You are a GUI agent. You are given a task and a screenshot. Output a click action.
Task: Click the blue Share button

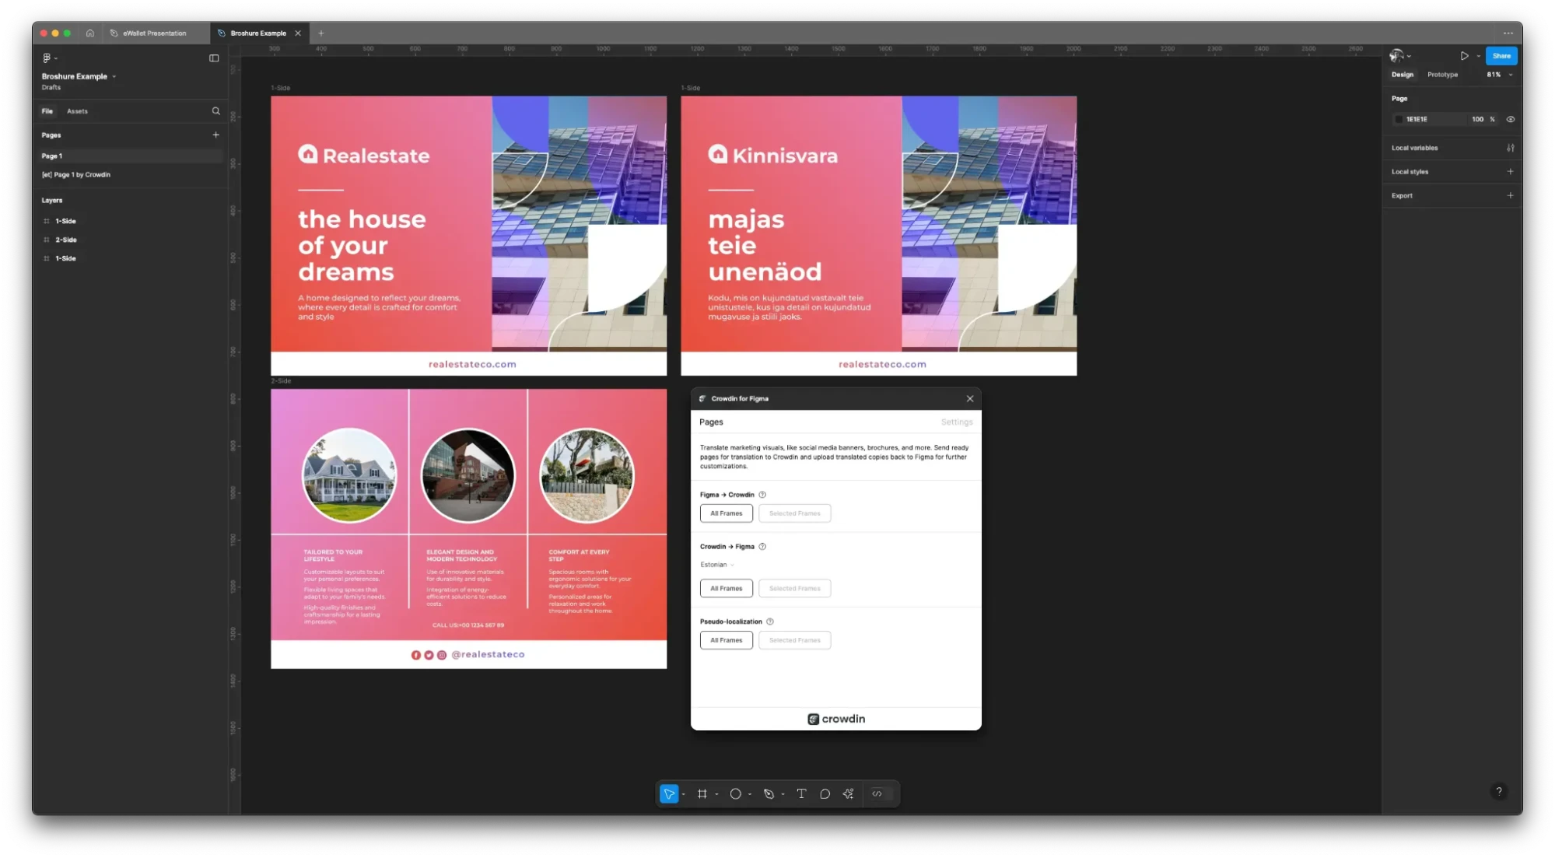pyautogui.click(x=1501, y=56)
